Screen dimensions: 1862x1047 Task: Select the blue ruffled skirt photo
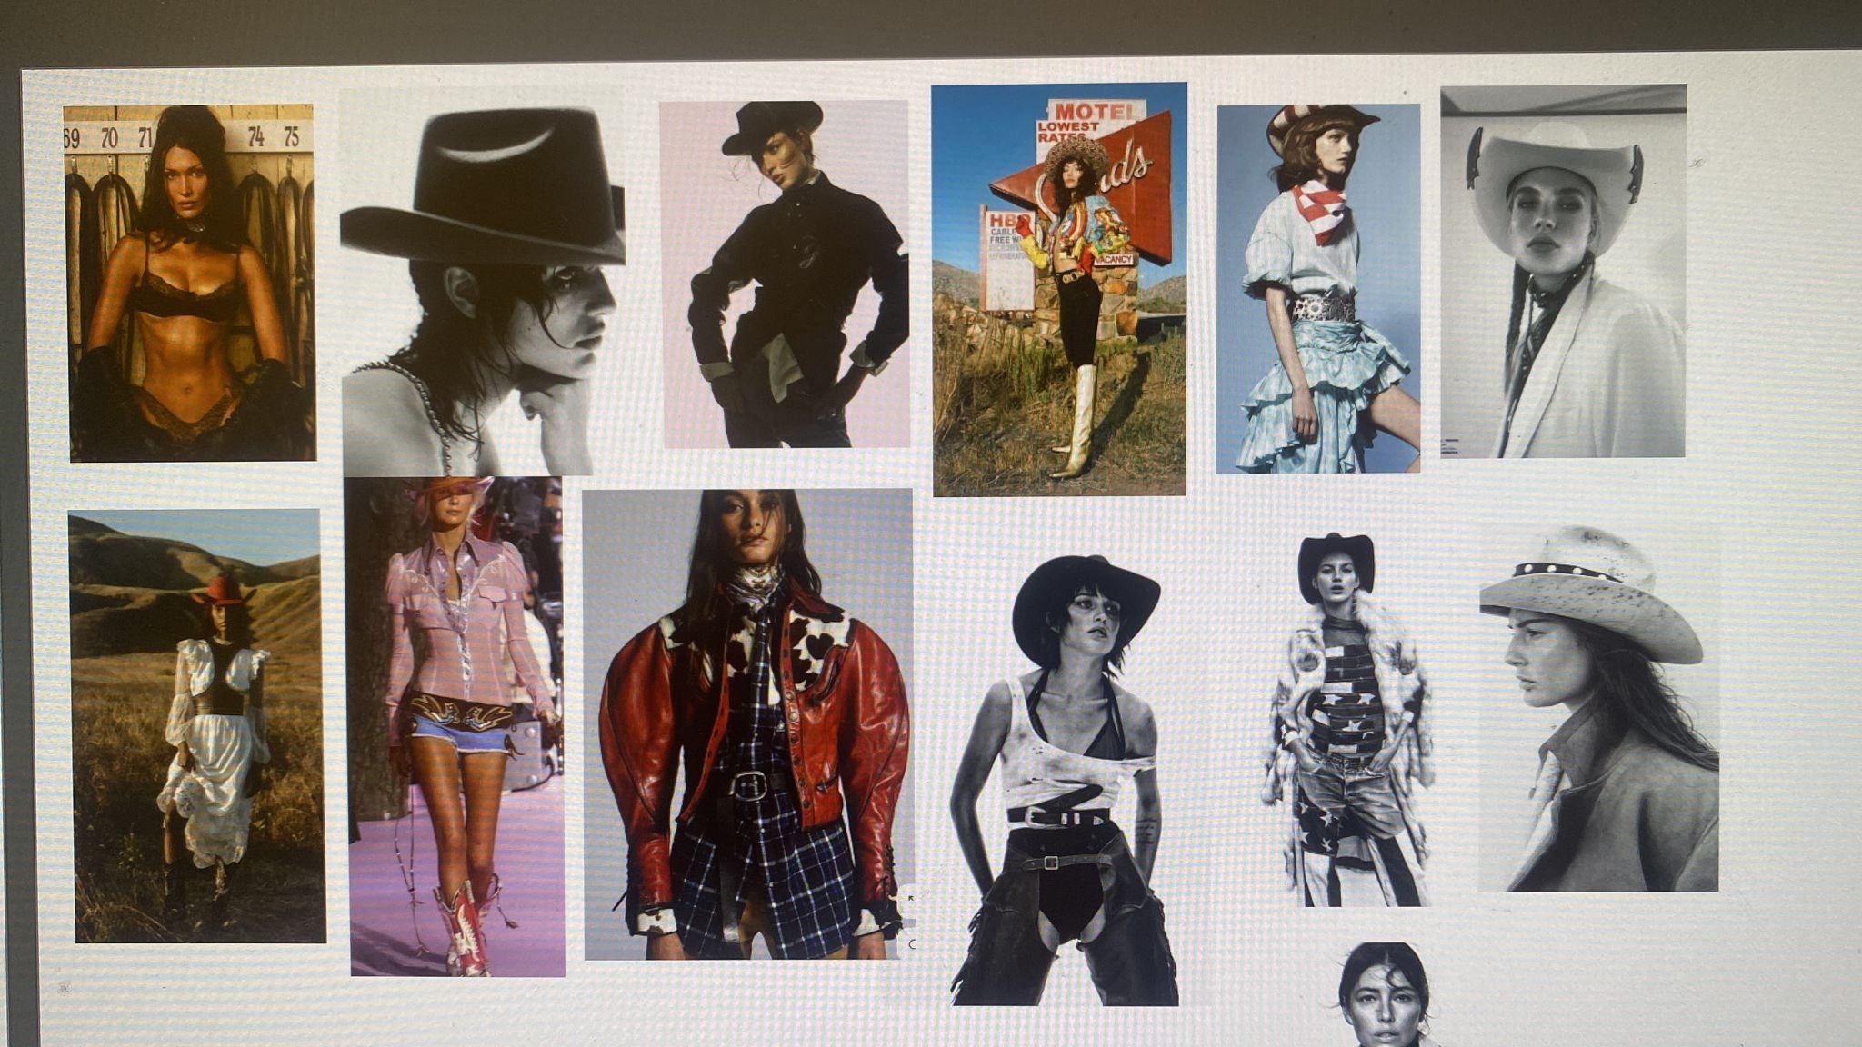point(1318,291)
